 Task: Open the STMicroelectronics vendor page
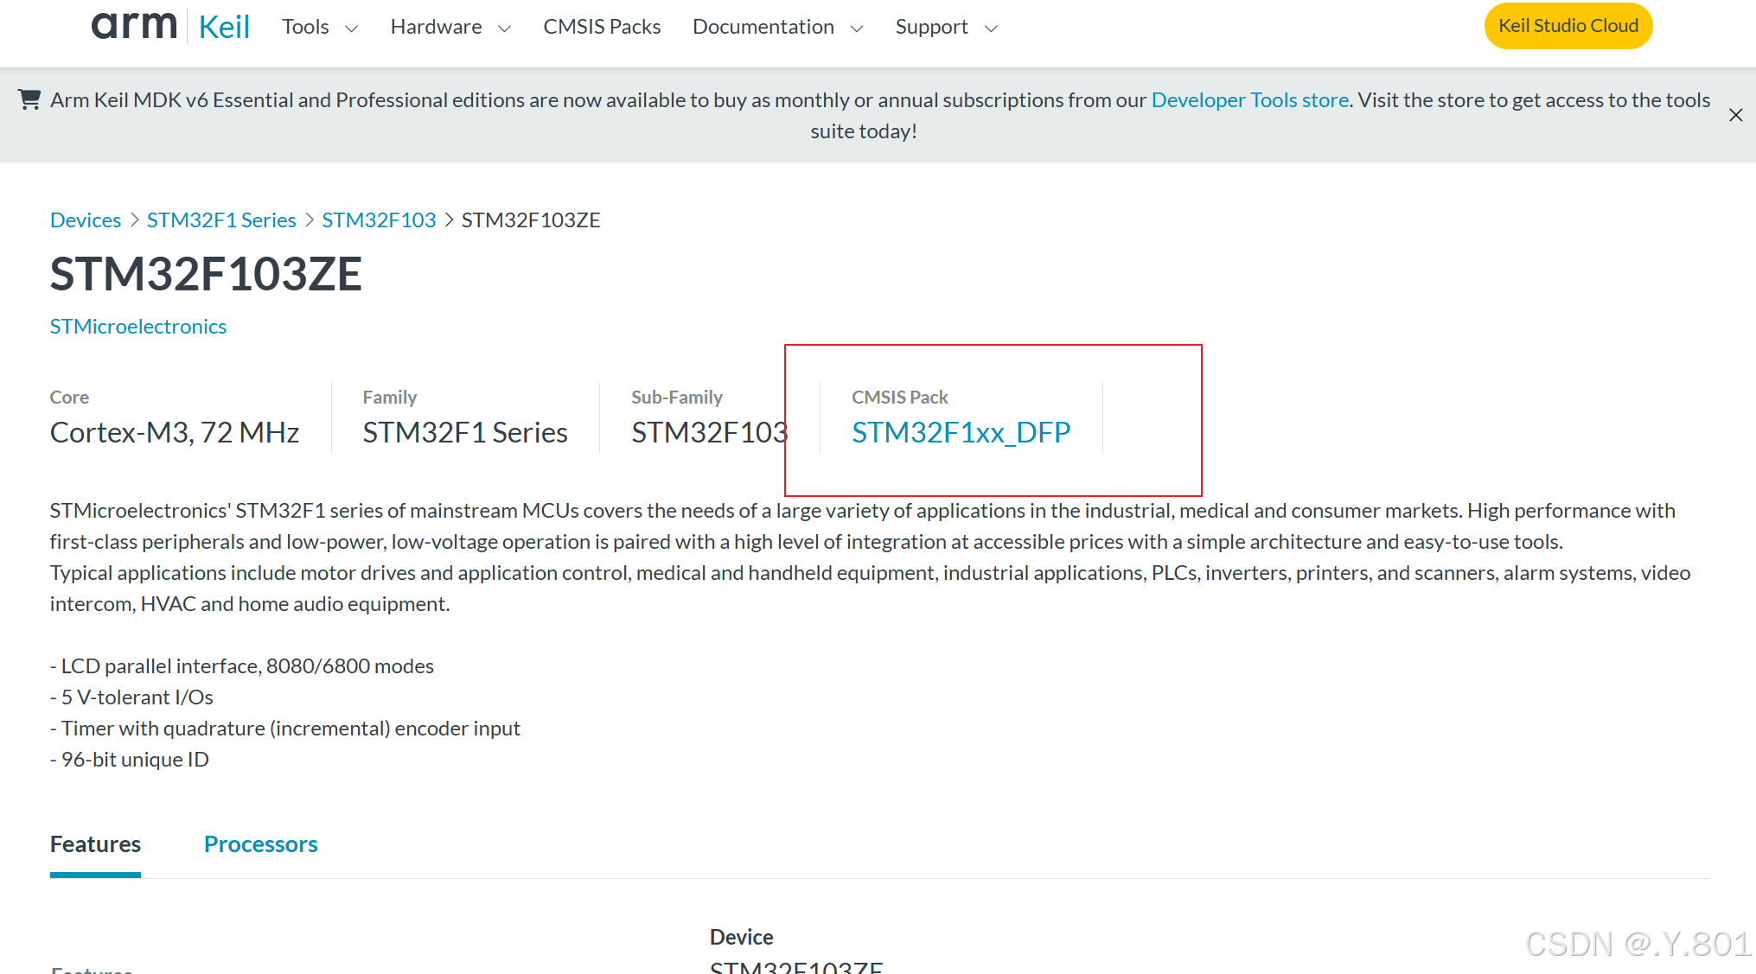tap(137, 326)
